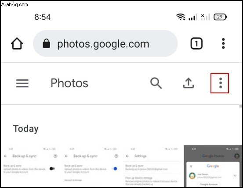Click the photos.google.com address bar
The width and height of the screenshot is (243, 188).
[105, 43]
